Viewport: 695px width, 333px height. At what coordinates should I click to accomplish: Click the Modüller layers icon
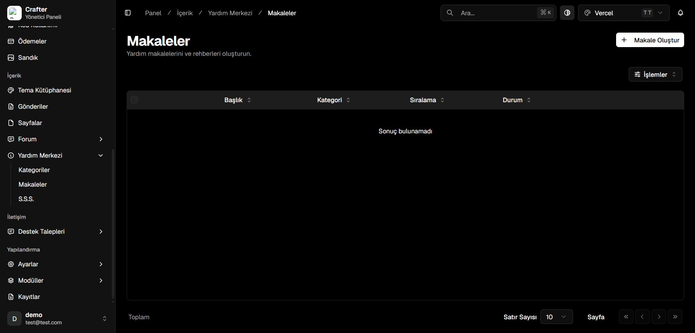[x=11, y=280]
